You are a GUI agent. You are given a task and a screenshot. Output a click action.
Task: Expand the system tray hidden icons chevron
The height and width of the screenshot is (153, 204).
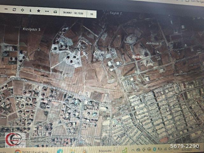click(x=133, y=150)
